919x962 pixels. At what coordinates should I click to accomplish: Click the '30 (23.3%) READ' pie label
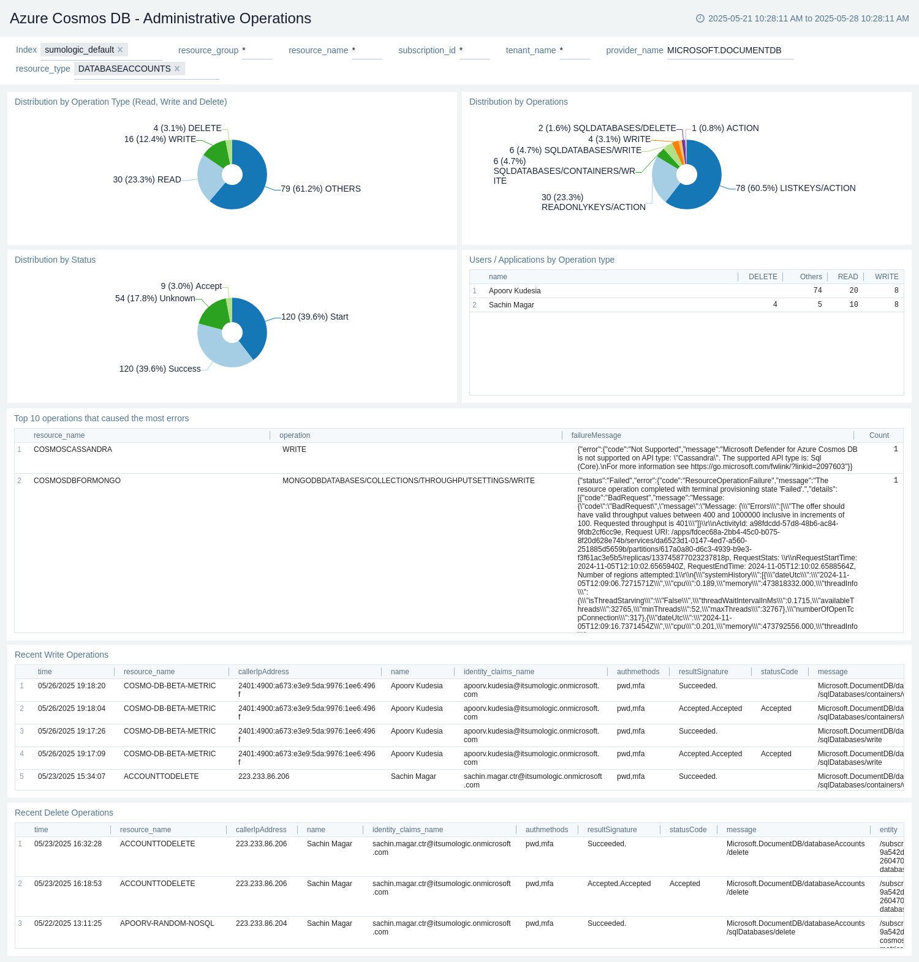pyautogui.click(x=147, y=179)
